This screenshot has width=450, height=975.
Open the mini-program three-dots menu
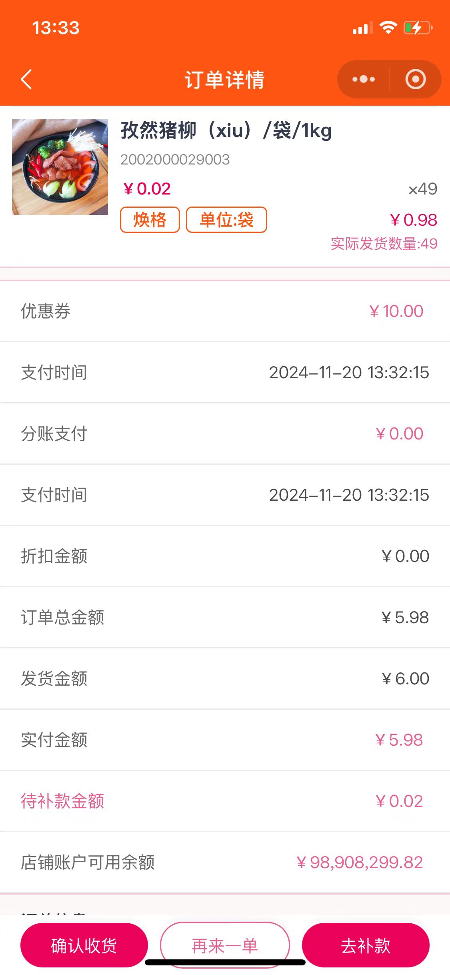point(363,79)
